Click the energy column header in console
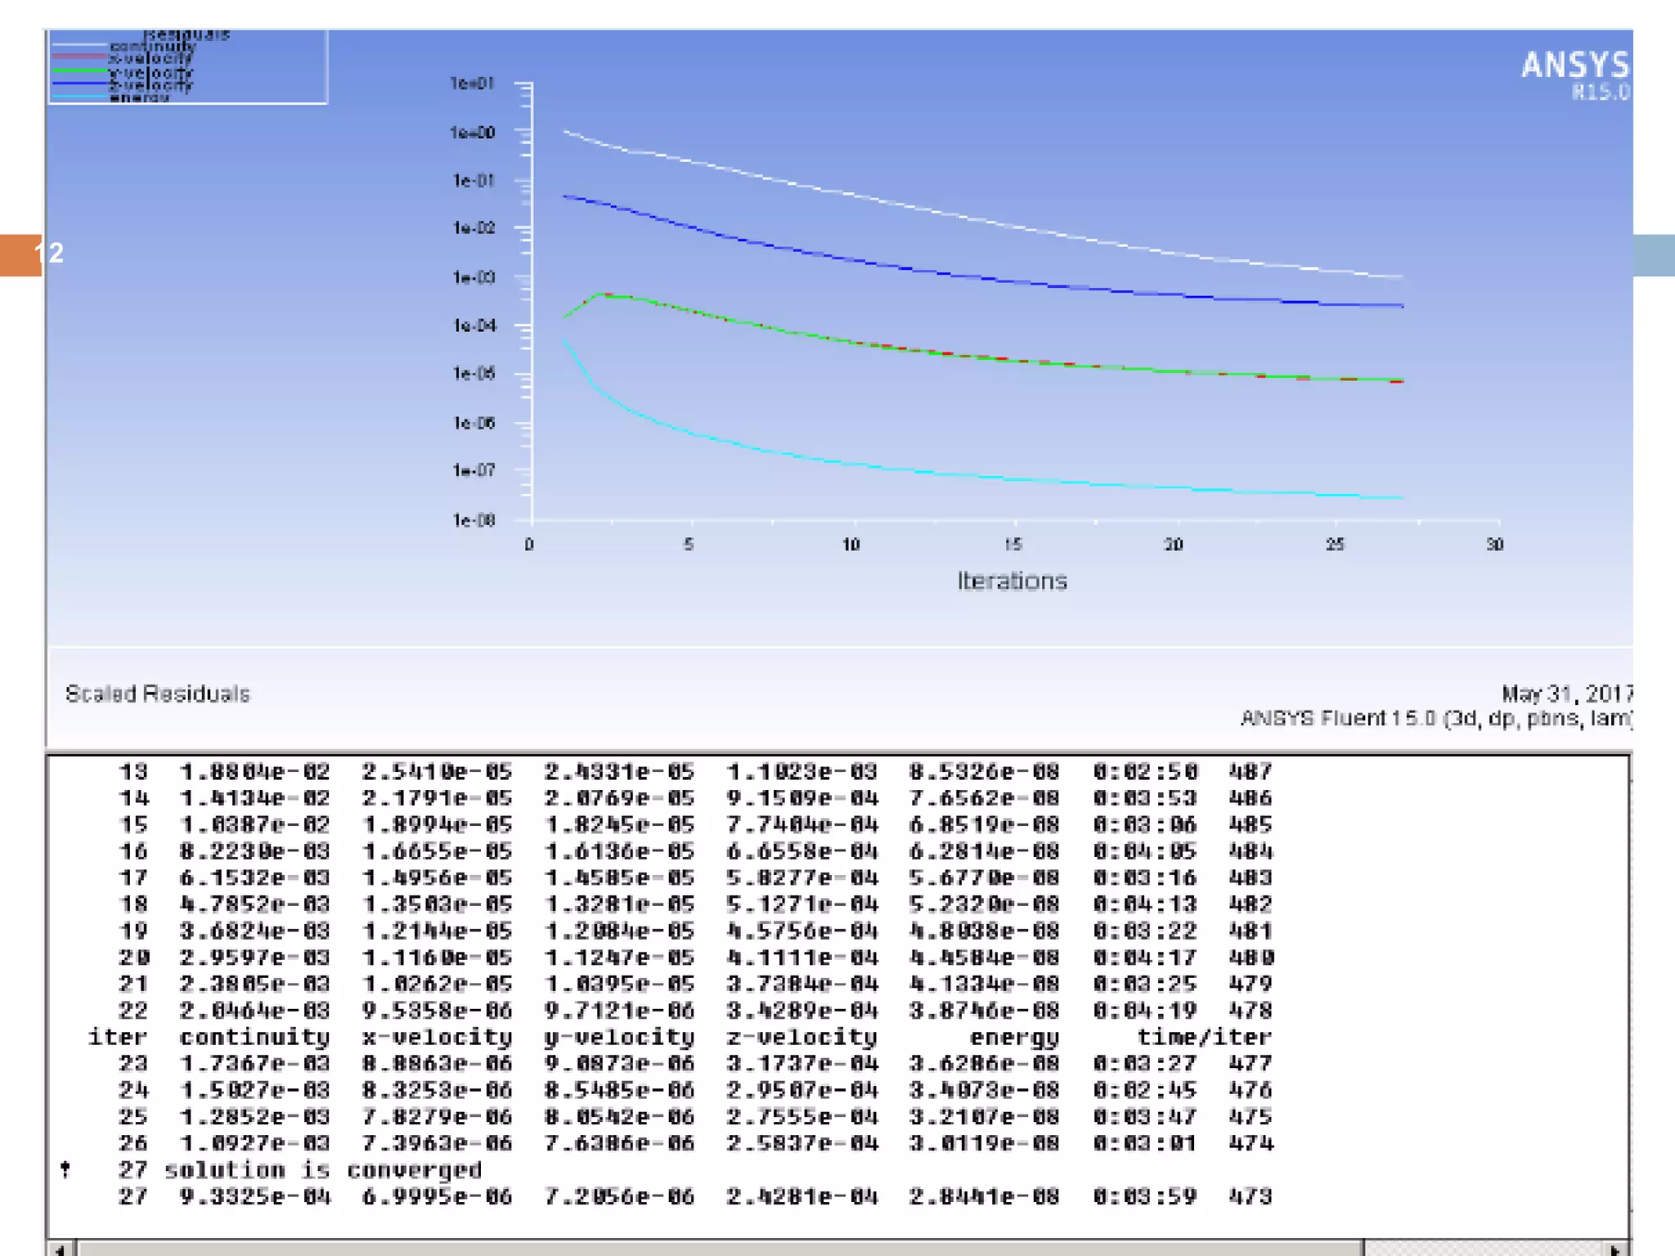This screenshot has width=1675, height=1256. coord(1014,1037)
